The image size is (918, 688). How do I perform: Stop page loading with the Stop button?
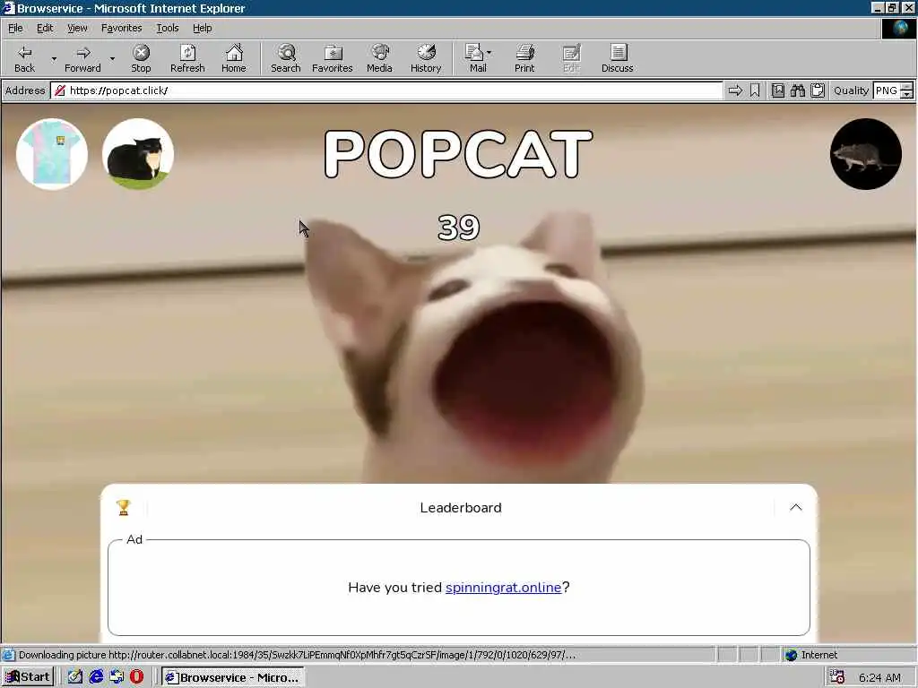tap(141, 58)
